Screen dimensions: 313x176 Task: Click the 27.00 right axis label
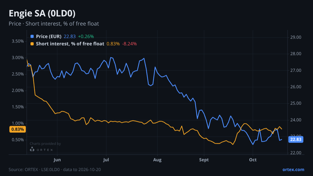296,70
